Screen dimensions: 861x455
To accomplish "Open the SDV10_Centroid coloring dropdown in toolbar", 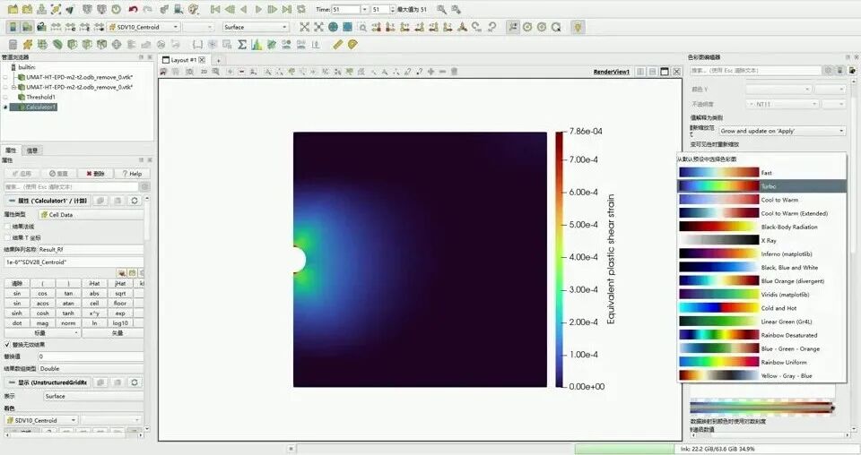I will pos(143,27).
